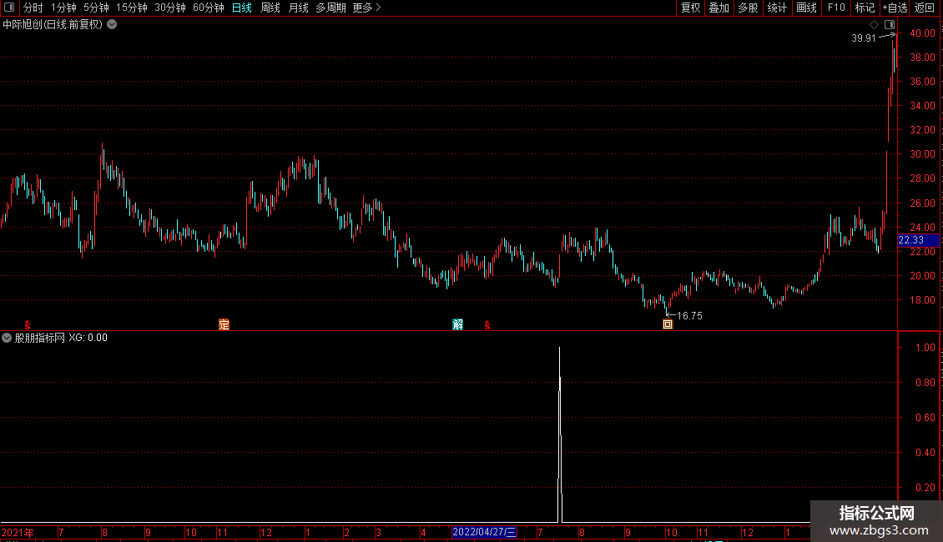This screenshot has height=542, width=943.
Task: Click the 2021年 time axis label
Action: tap(18, 532)
